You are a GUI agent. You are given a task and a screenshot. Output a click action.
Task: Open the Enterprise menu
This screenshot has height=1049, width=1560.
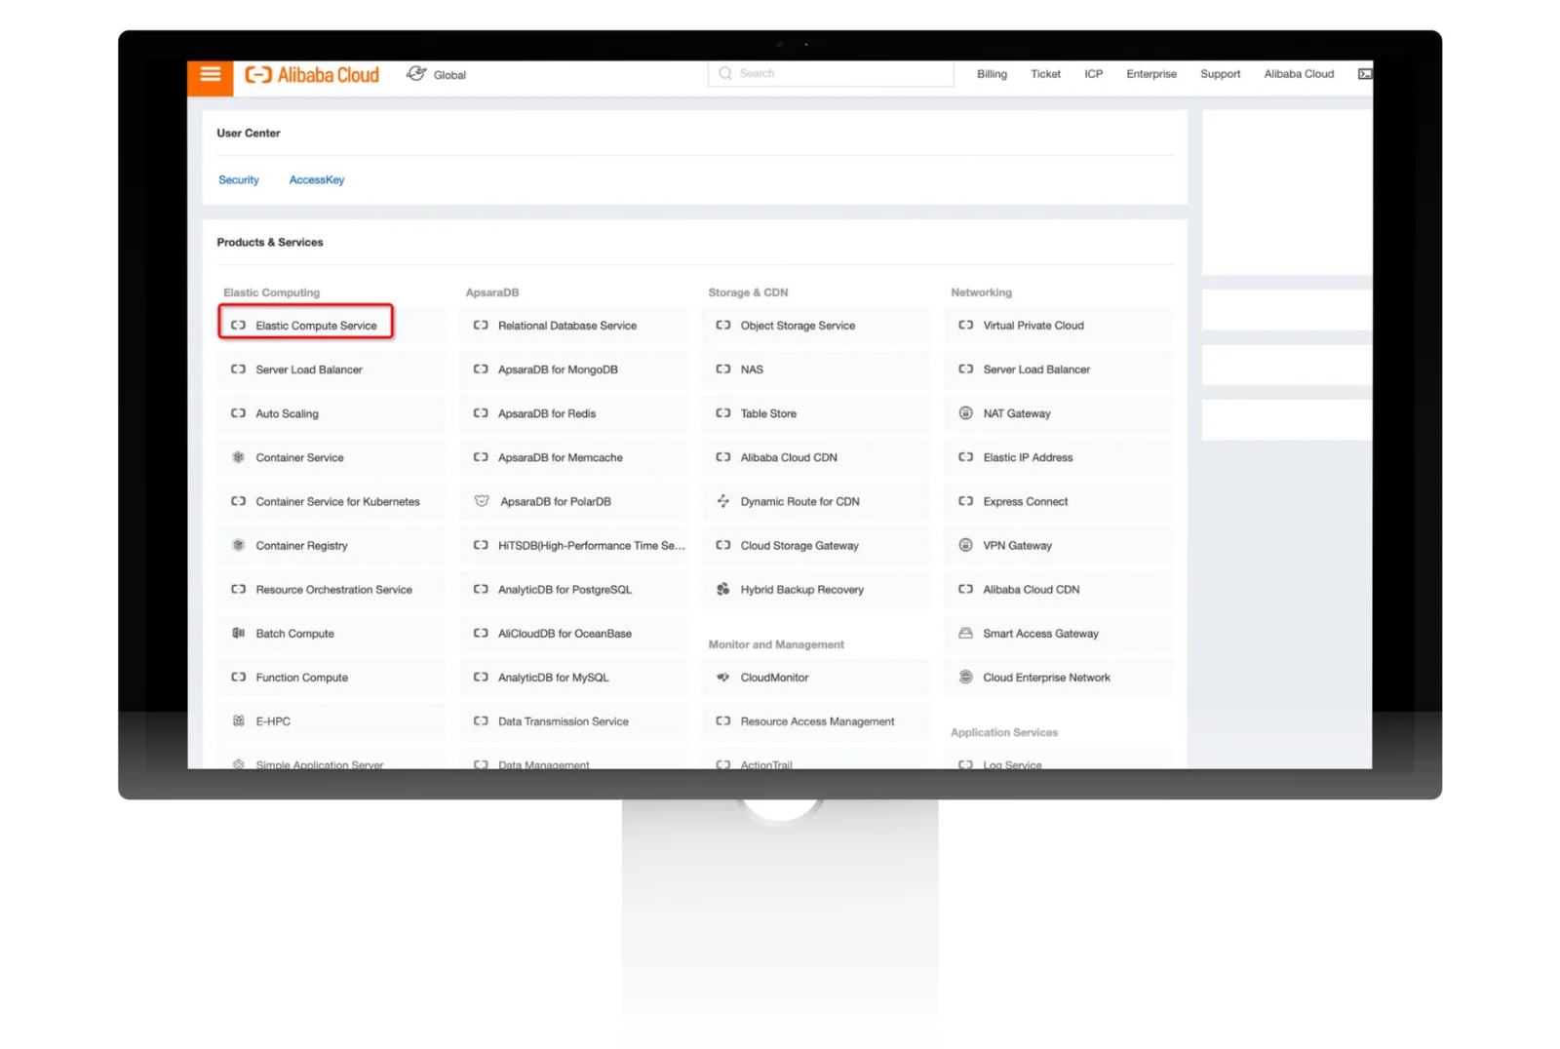(x=1150, y=74)
